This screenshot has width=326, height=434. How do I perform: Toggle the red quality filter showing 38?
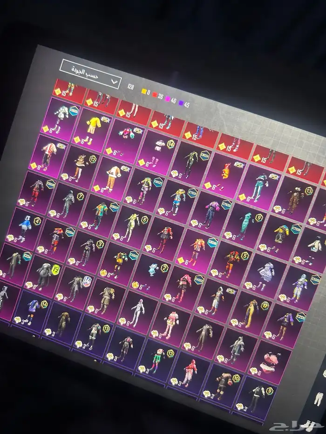156,95
